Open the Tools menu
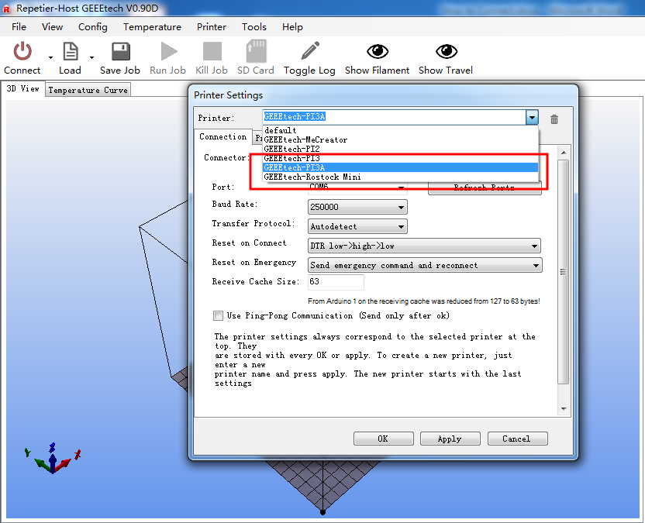Viewport: 645px width, 523px height. (254, 27)
